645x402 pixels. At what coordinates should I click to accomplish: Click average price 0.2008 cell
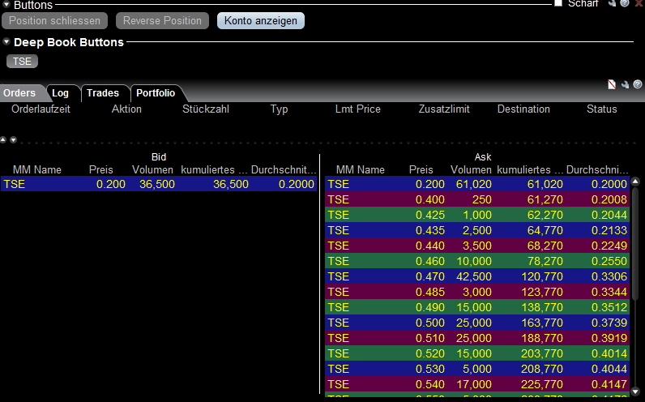pyautogui.click(x=609, y=199)
